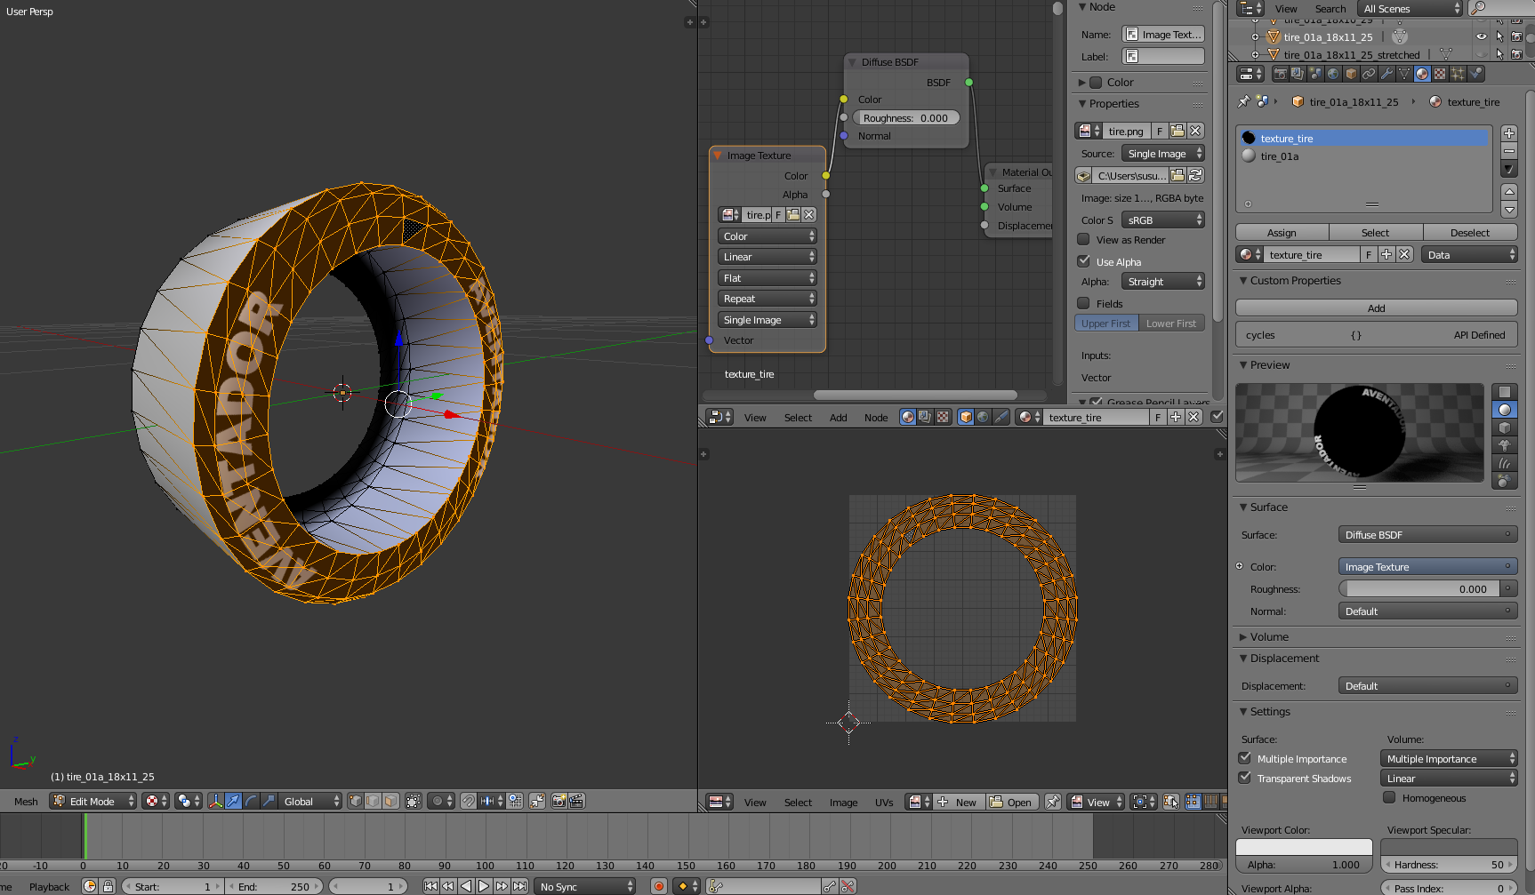Open the Texture properties tab
Screen dimensions: 1535x895
(x=1440, y=74)
